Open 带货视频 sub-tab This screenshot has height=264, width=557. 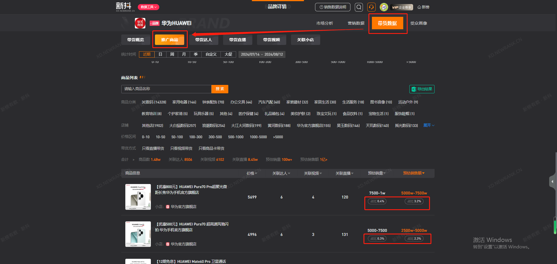pyautogui.click(x=272, y=40)
